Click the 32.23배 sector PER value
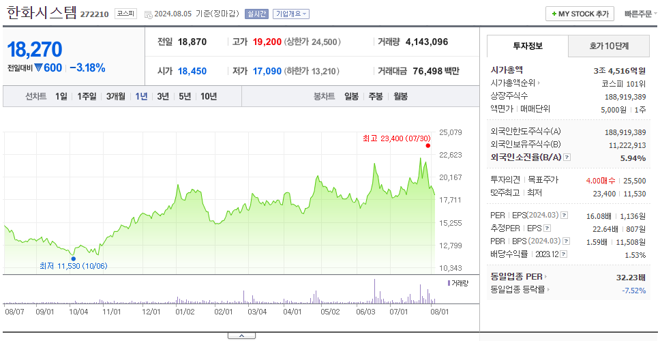 click(631, 278)
